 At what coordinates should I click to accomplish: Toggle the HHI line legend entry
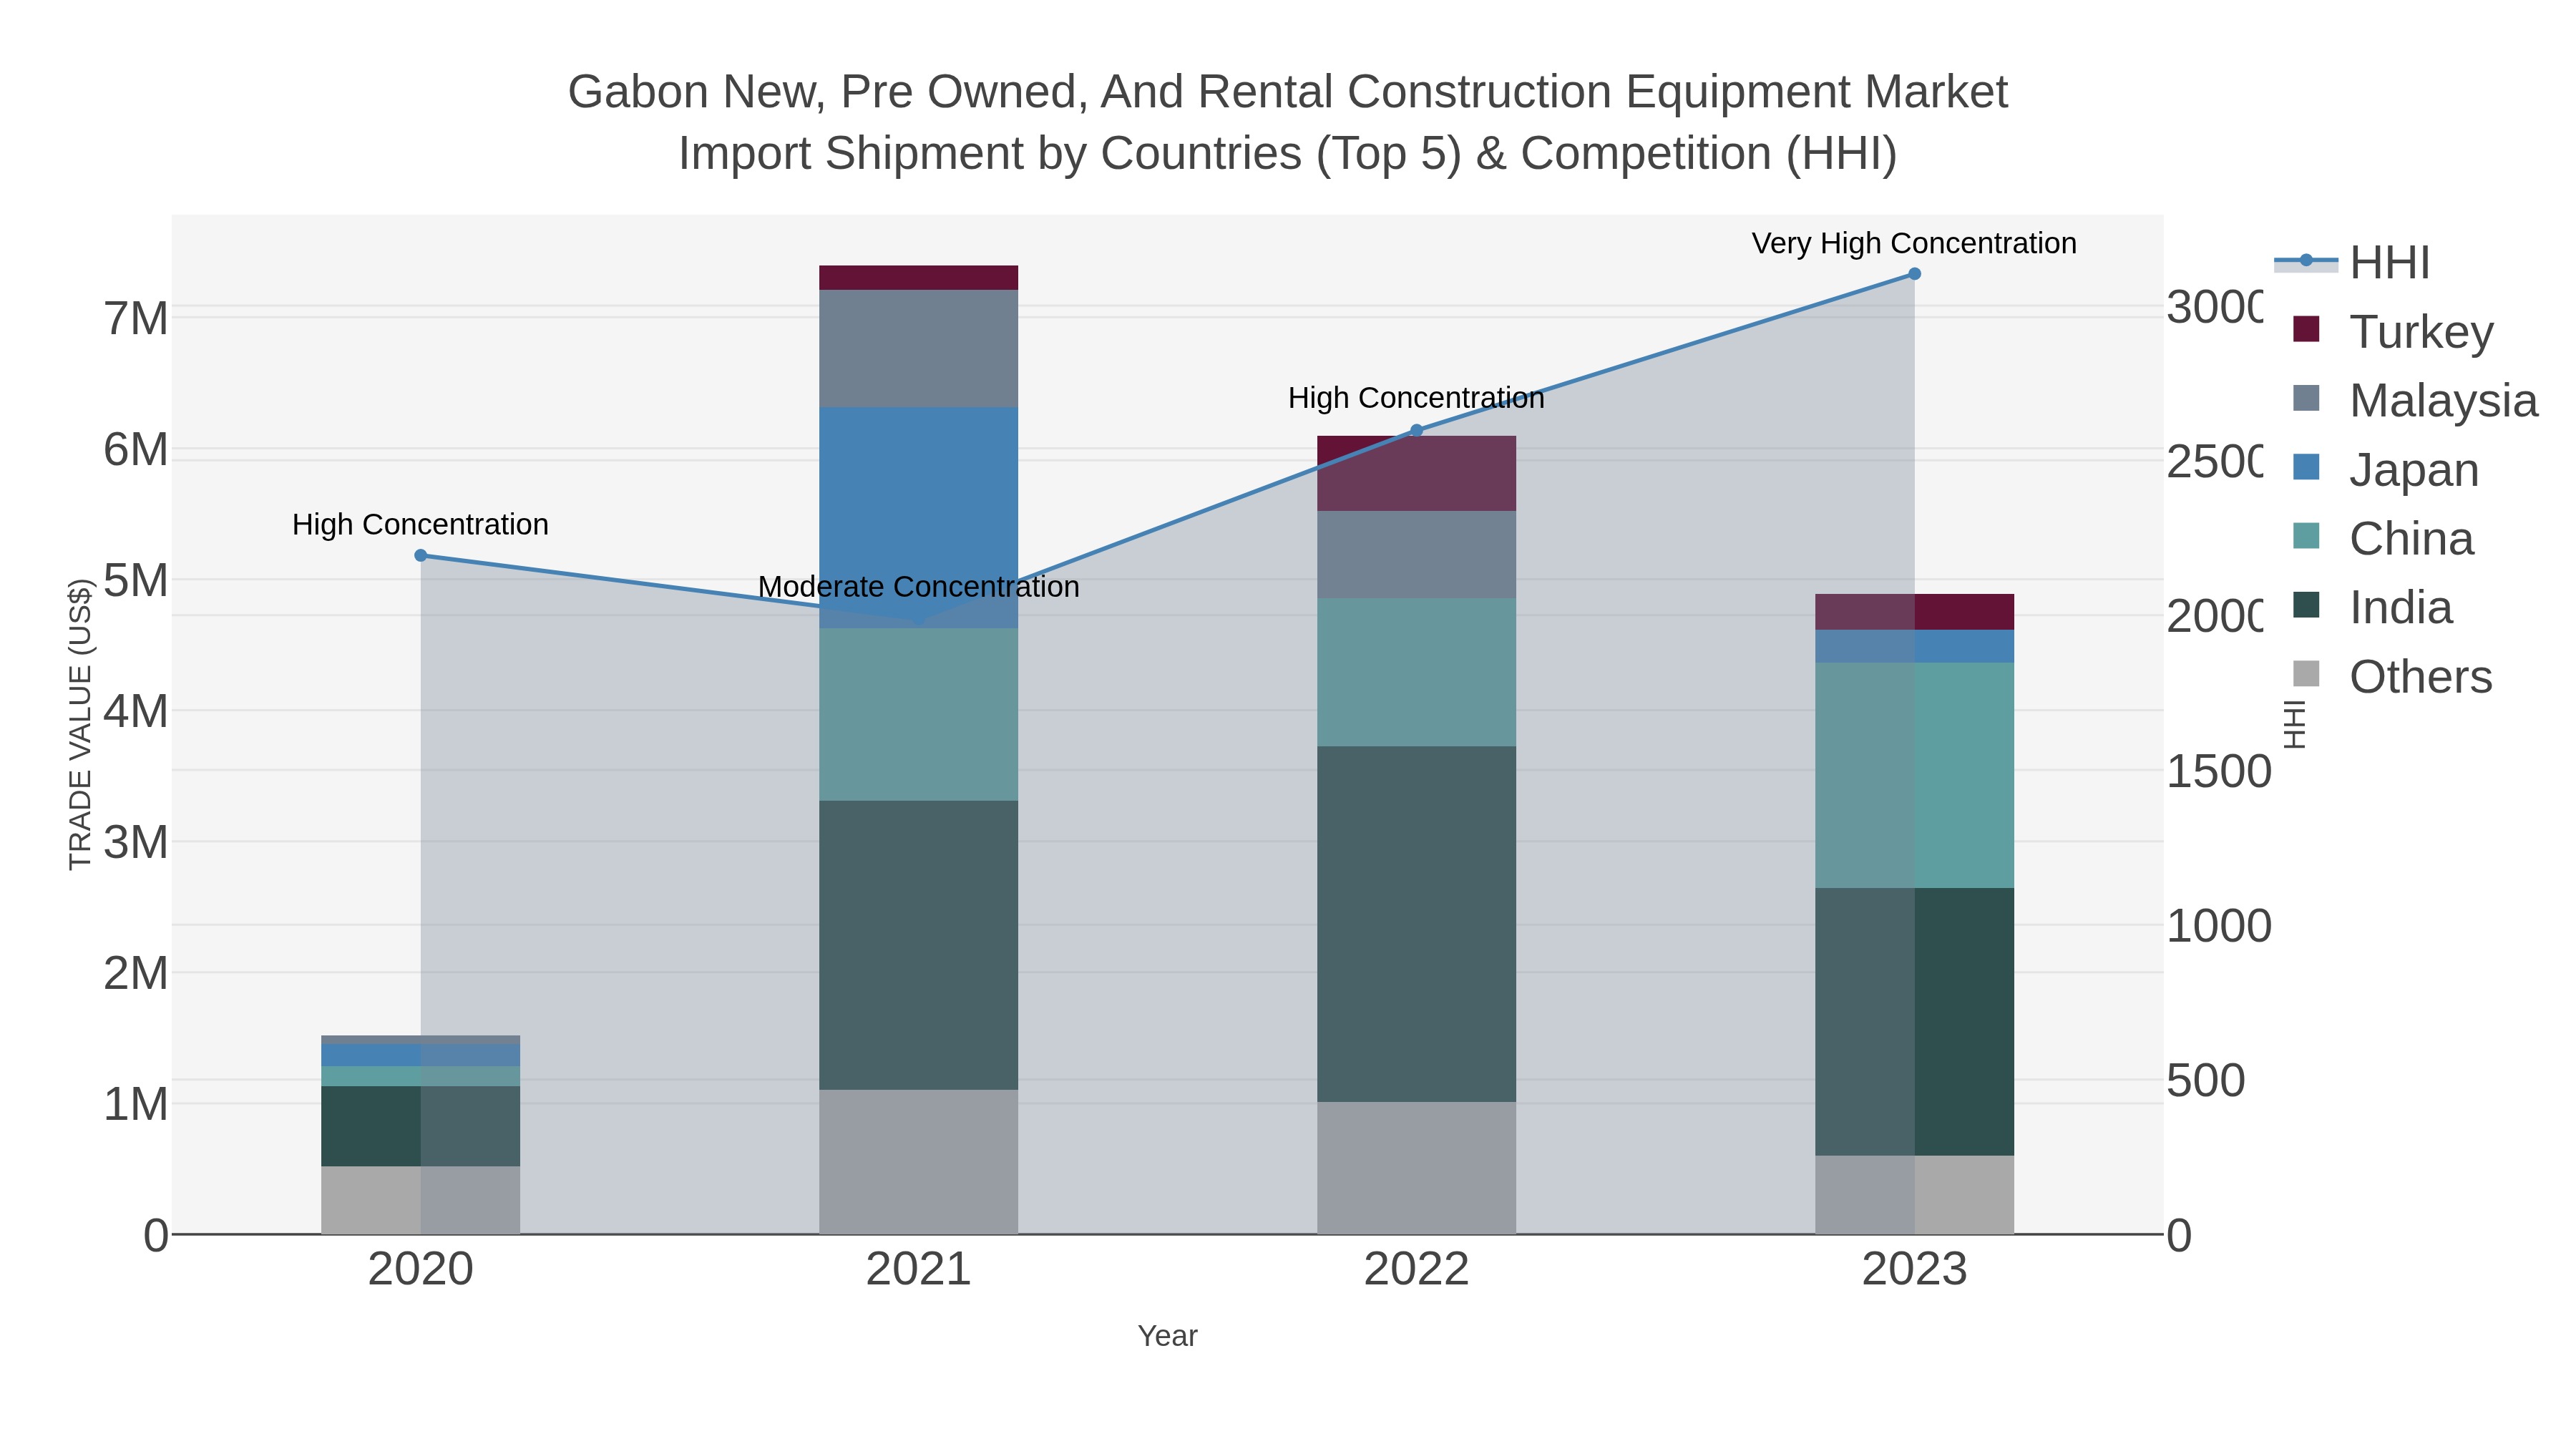pos(2352,262)
